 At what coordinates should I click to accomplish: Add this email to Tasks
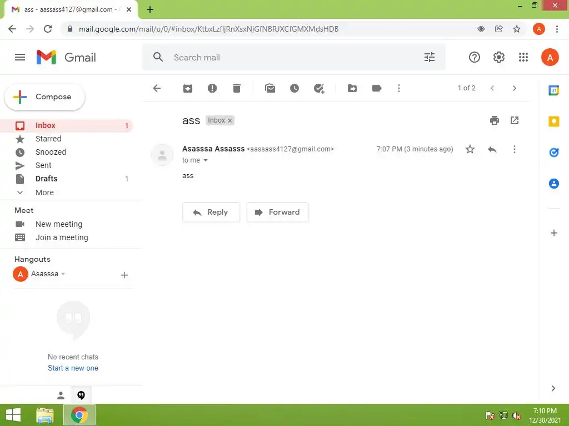coord(319,88)
